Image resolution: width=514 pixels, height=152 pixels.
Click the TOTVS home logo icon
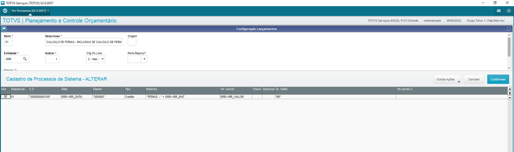5,11
